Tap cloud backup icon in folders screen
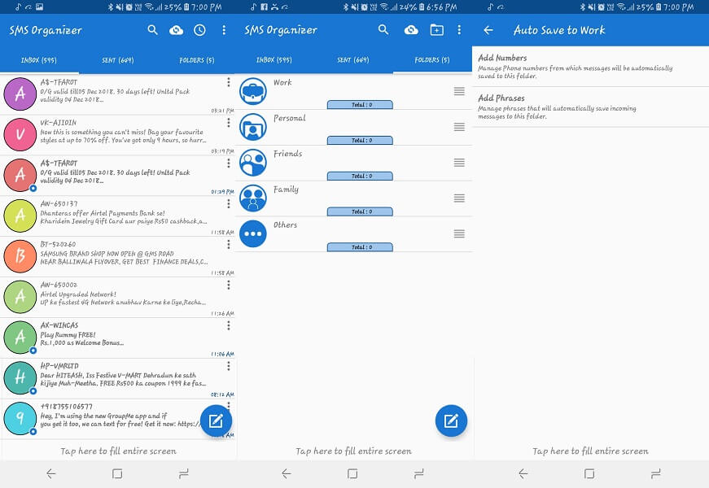 (411, 30)
